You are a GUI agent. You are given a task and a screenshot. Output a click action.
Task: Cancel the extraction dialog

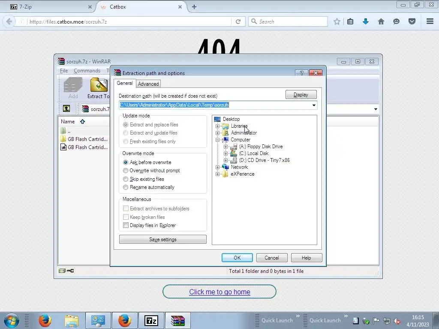click(x=272, y=257)
